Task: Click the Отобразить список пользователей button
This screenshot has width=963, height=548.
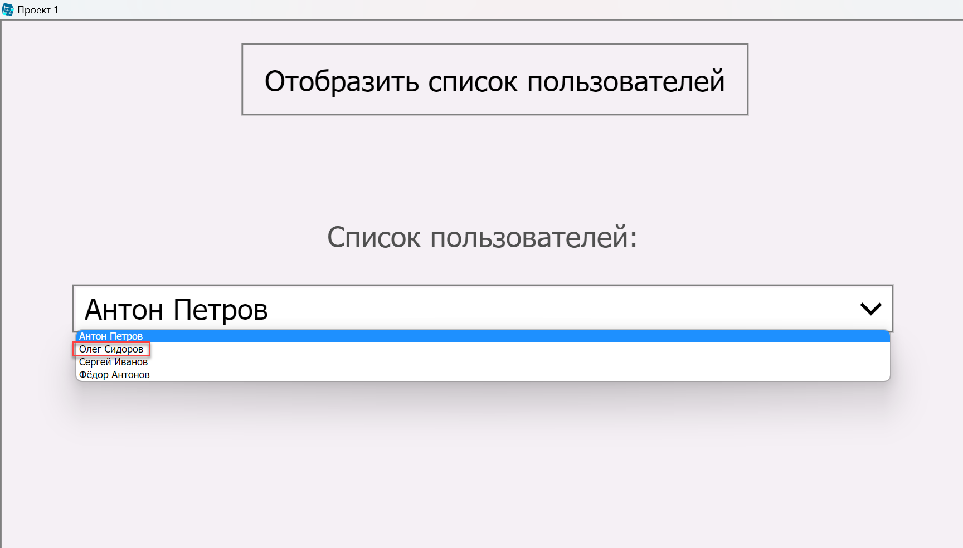Action: (x=495, y=80)
